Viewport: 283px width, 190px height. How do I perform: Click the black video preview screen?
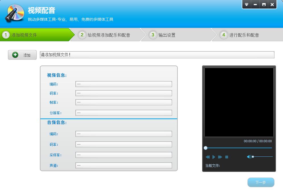[239, 102]
